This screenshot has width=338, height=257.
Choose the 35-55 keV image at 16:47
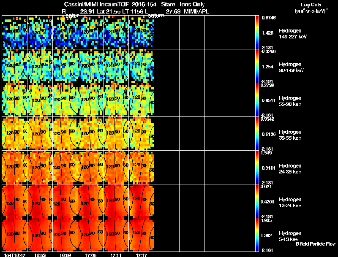pyautogui.click(x=15, y=134)
